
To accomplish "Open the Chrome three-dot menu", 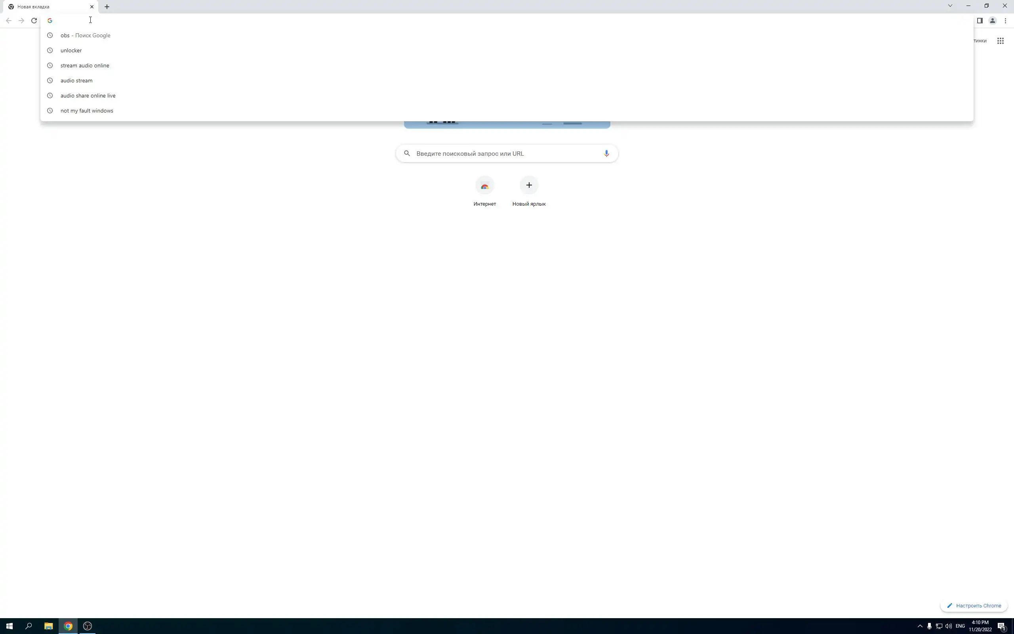I will pyautogui.click(x=1005, y=21).
